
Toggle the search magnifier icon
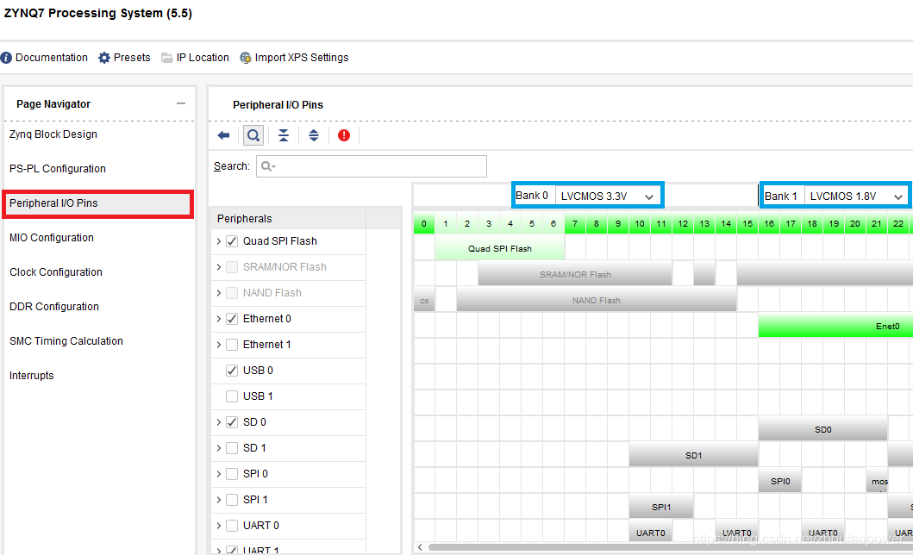click(x=253, y=135)
